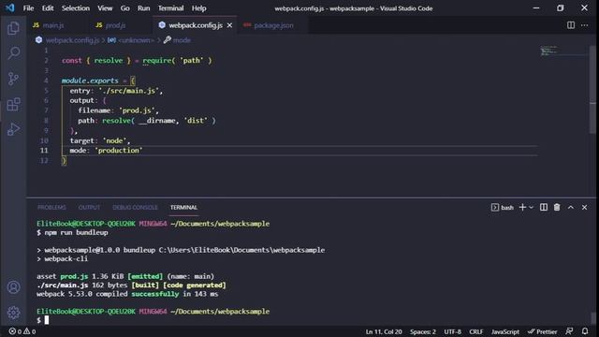Viewport: 599px width, 337px height.
Task: Click the 'dist' string on line 8
Action: (x=196, y=121)
